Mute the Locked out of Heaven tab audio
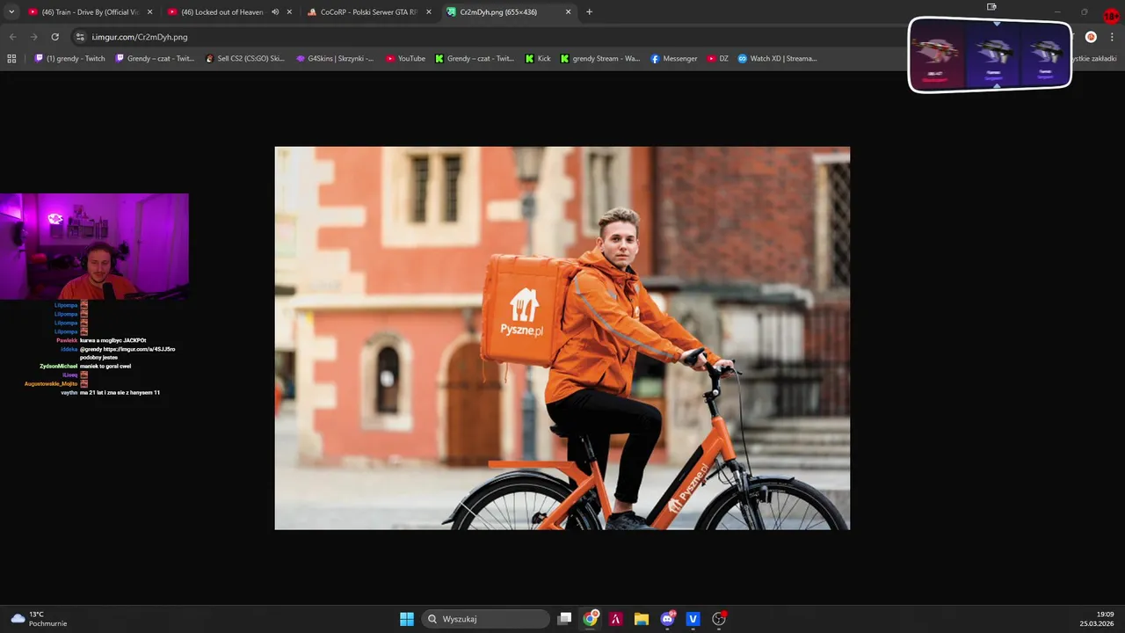This screenshot has height=633, width=1125. pyautogui.click(x=275, y=12)
